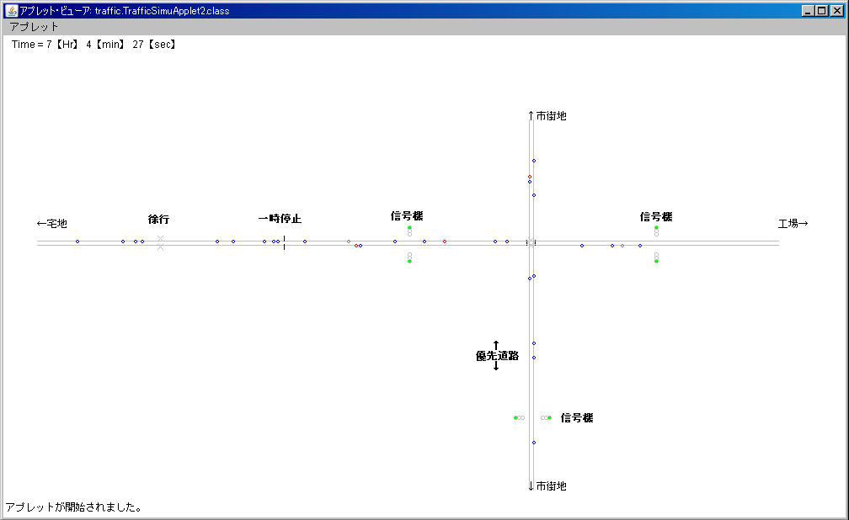Click the green light below the left horizontal signal
Screen dimensions: 849x520
409,262
